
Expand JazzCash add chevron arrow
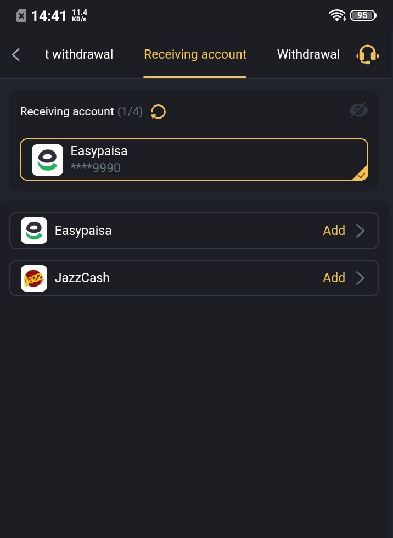tap(361, 278)
